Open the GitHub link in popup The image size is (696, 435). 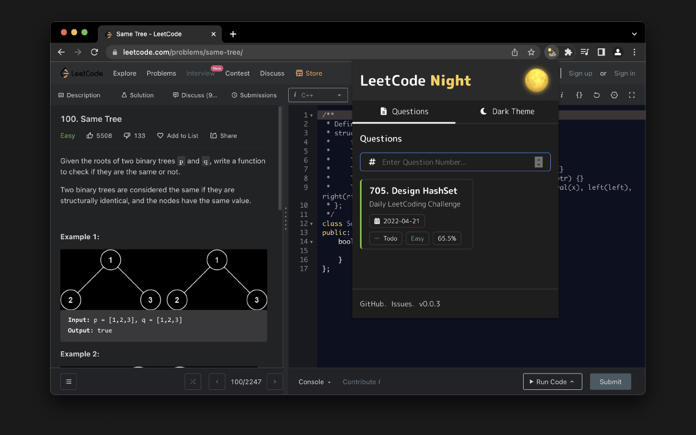[x=372, y=304]
